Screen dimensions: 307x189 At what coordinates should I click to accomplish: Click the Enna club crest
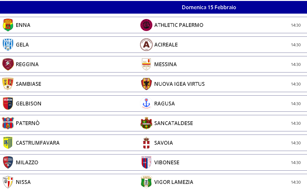pyautogui.click(x=8, y=25)
